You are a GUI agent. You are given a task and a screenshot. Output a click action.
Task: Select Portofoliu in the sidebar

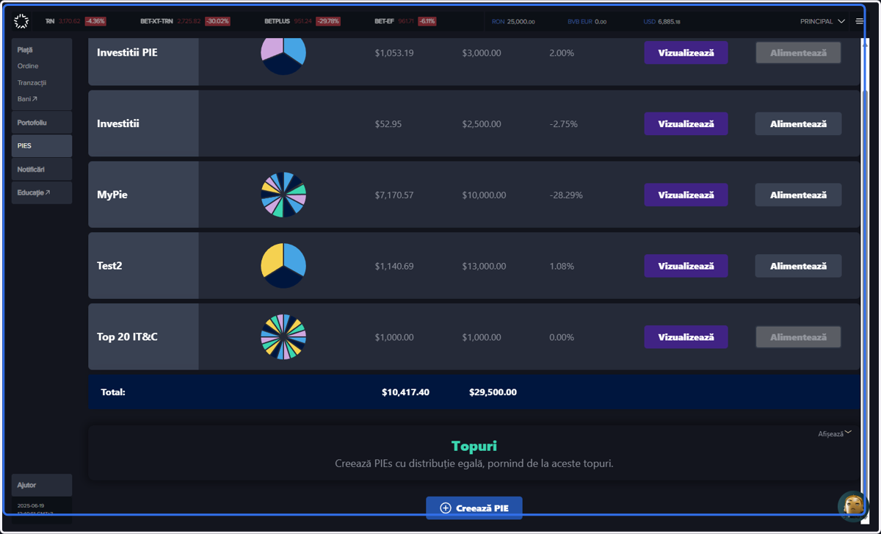pyautogui.click(x=42, y=123)
